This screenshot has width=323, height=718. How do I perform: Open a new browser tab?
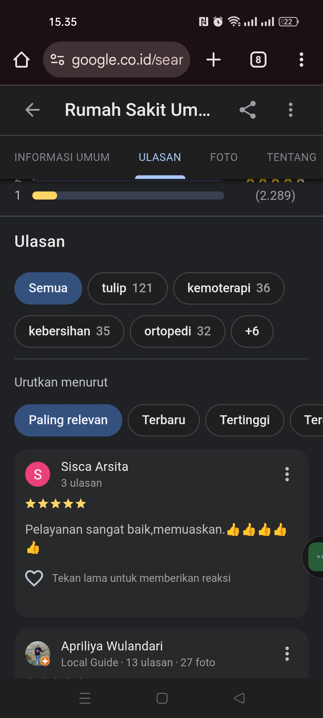pos(214,60)
